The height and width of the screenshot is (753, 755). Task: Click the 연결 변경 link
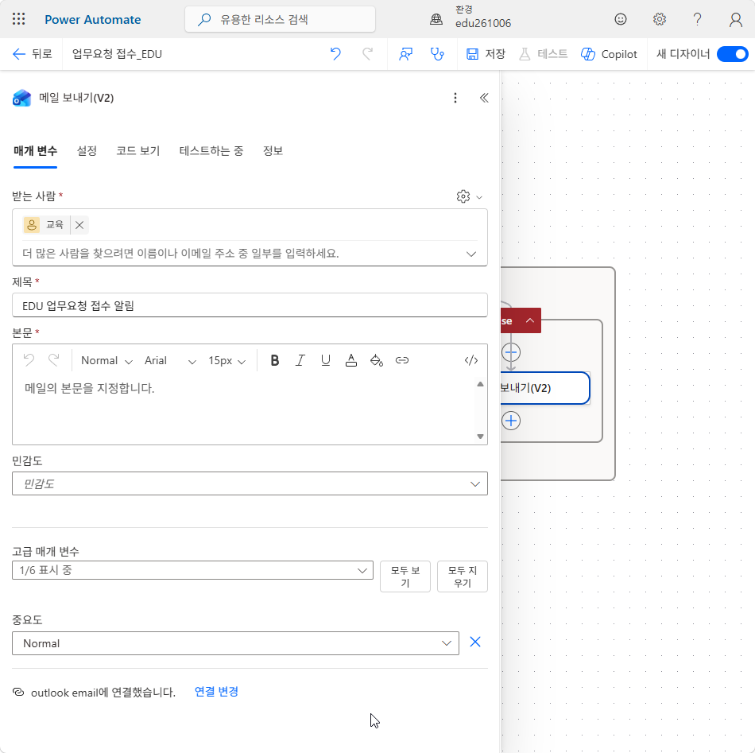(x=216, y=692)
